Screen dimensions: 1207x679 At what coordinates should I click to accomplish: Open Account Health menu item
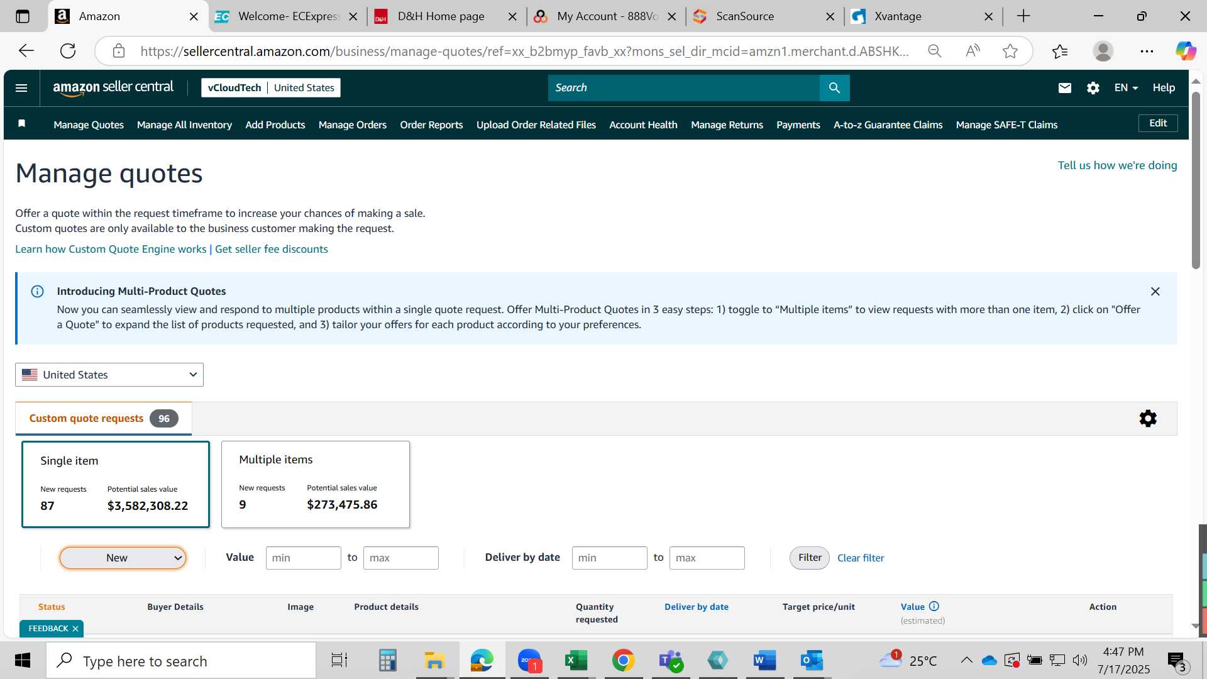click(x=643, y=125)
